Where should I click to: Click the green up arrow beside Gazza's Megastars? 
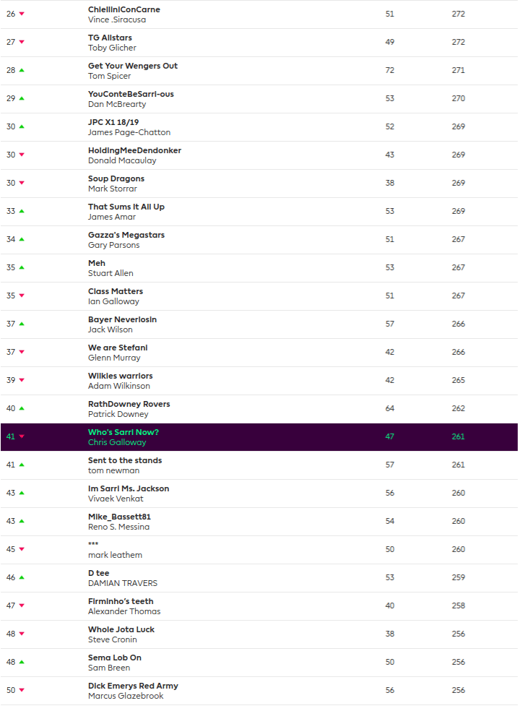click(x=22, y=239)
